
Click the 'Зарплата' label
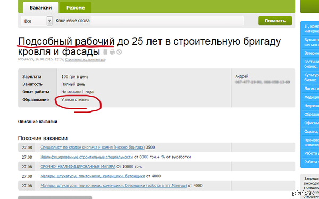pos(32,77)
